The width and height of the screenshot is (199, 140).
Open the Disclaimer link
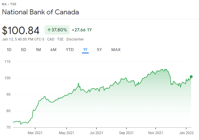click(75, 39)
